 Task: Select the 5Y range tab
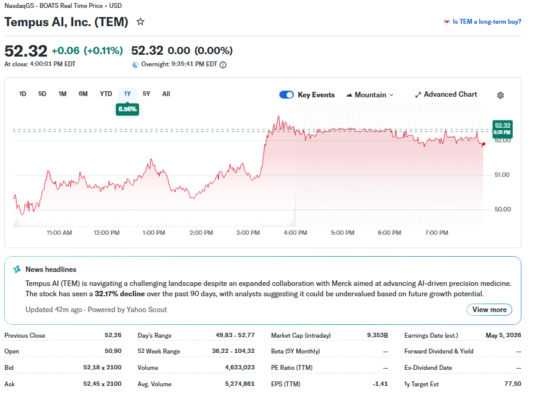[x=146, y=94]
